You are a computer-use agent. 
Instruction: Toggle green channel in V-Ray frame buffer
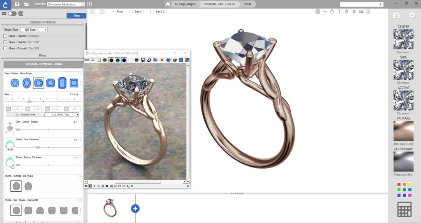pos(118,60)
